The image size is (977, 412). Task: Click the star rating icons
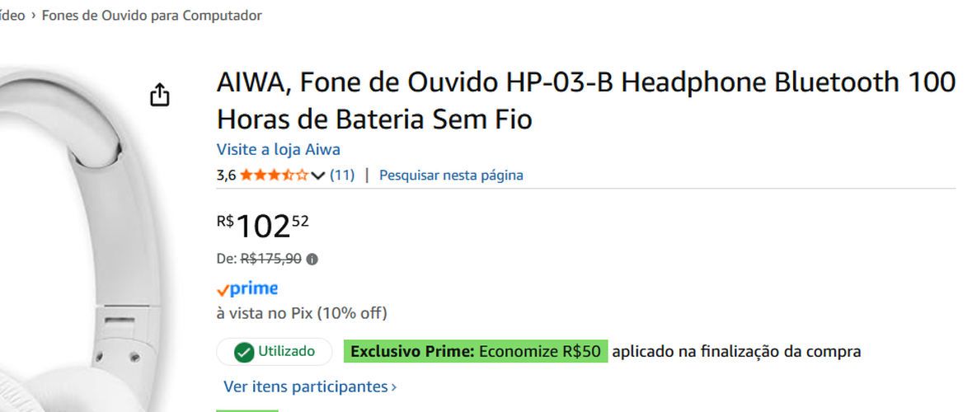click(275, 176)
